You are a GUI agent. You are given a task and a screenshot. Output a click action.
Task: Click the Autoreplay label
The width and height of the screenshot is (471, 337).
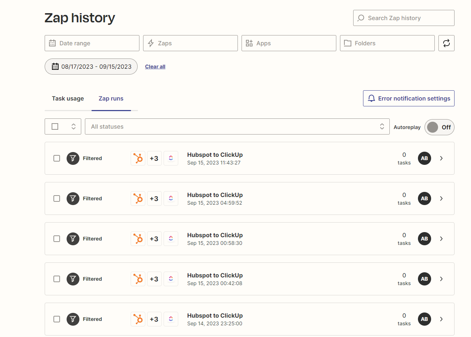tap(407, 127)
